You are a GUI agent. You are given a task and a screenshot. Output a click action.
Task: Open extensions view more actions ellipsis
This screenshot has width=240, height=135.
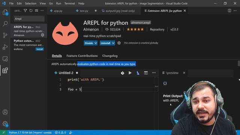[x=42, y=10]
